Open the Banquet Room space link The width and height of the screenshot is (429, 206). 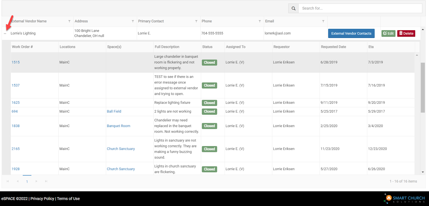click(x=119, y=126)
